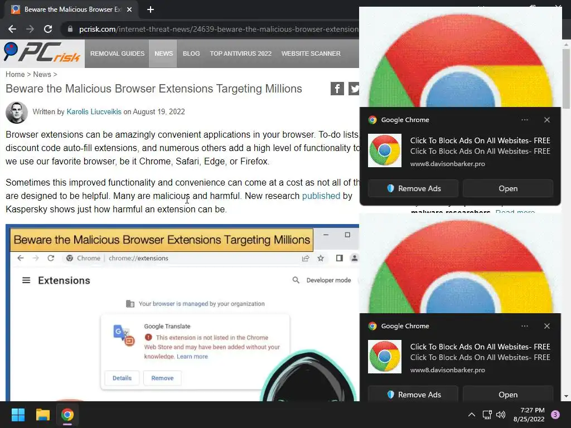Open Top Antivirus 2022 page
The height and width of the screenshot is (428, 571).
pos(240,53)
